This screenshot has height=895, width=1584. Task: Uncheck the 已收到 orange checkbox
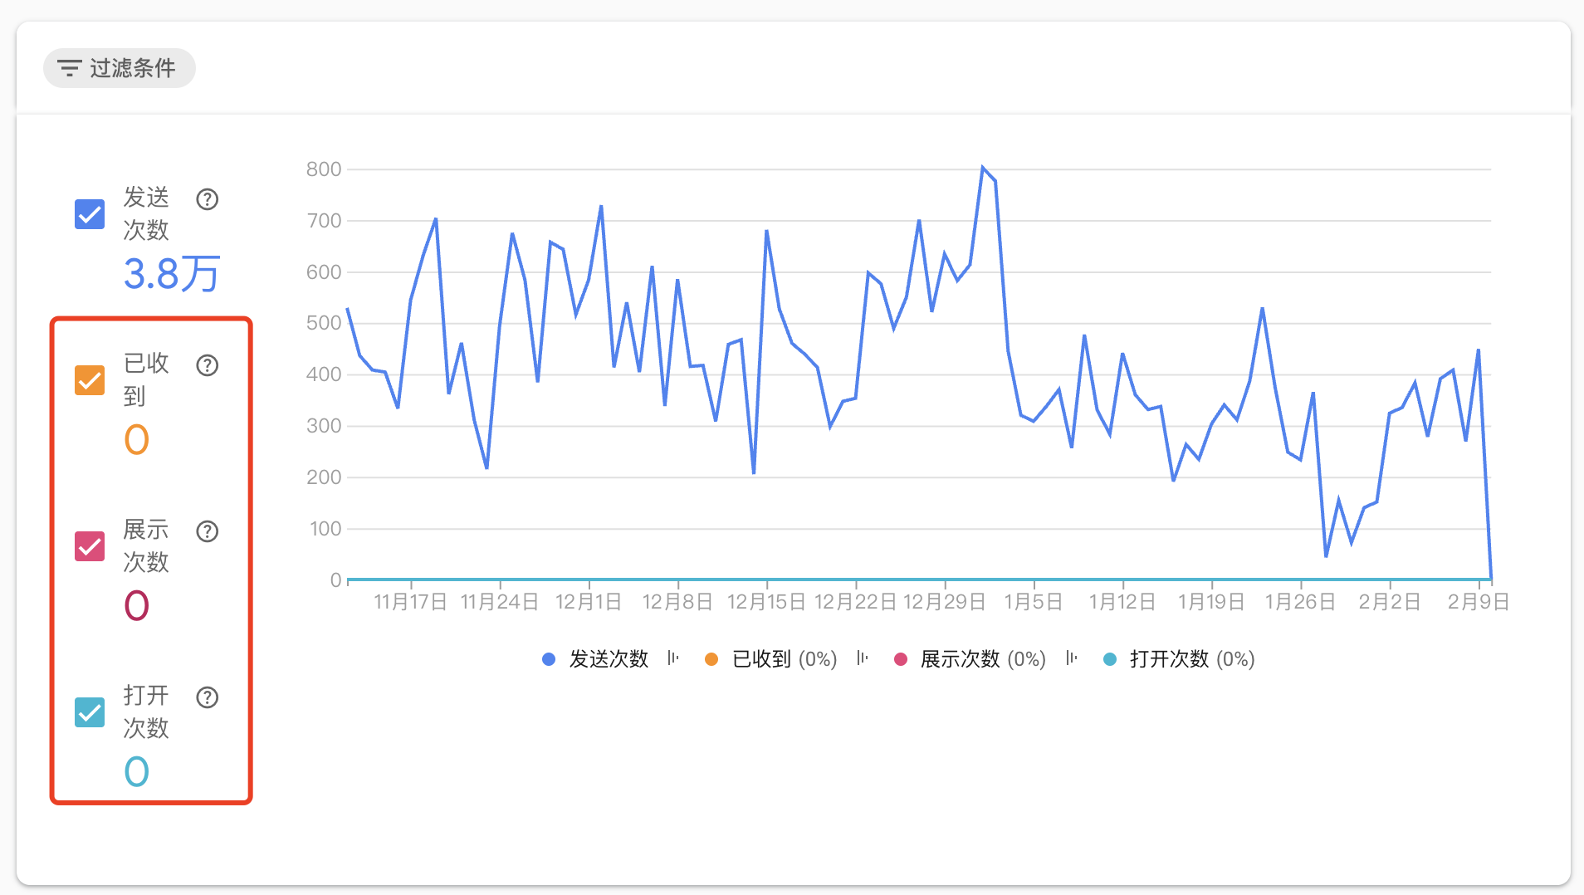90,380
